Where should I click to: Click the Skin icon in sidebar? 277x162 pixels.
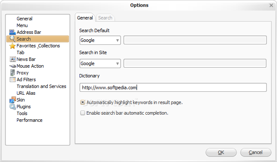(13, 100)
